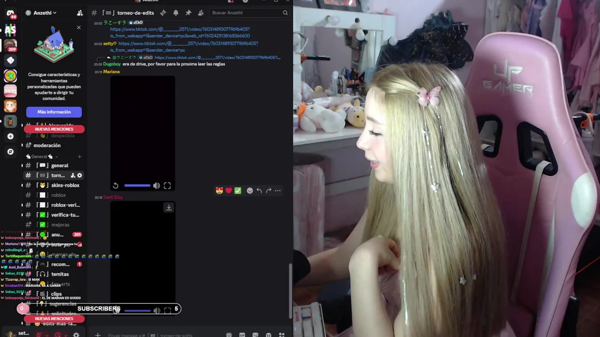Open attachment plus button in message bar
This screenshot has height=337, width=600.
click(x=97, y=335)
